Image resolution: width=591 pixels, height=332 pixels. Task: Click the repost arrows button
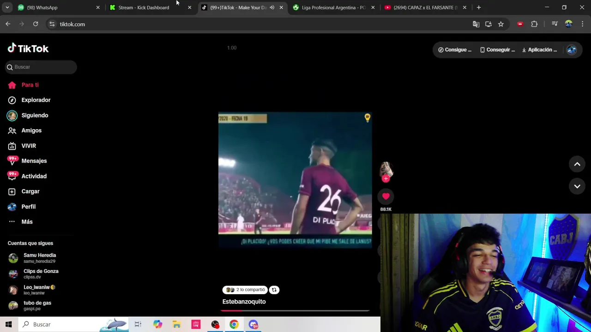point(274,290)
